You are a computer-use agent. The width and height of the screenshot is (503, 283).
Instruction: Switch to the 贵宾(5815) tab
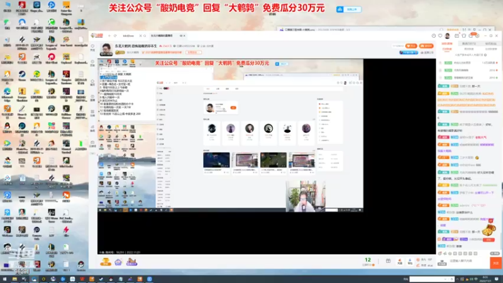coord(468,43)
